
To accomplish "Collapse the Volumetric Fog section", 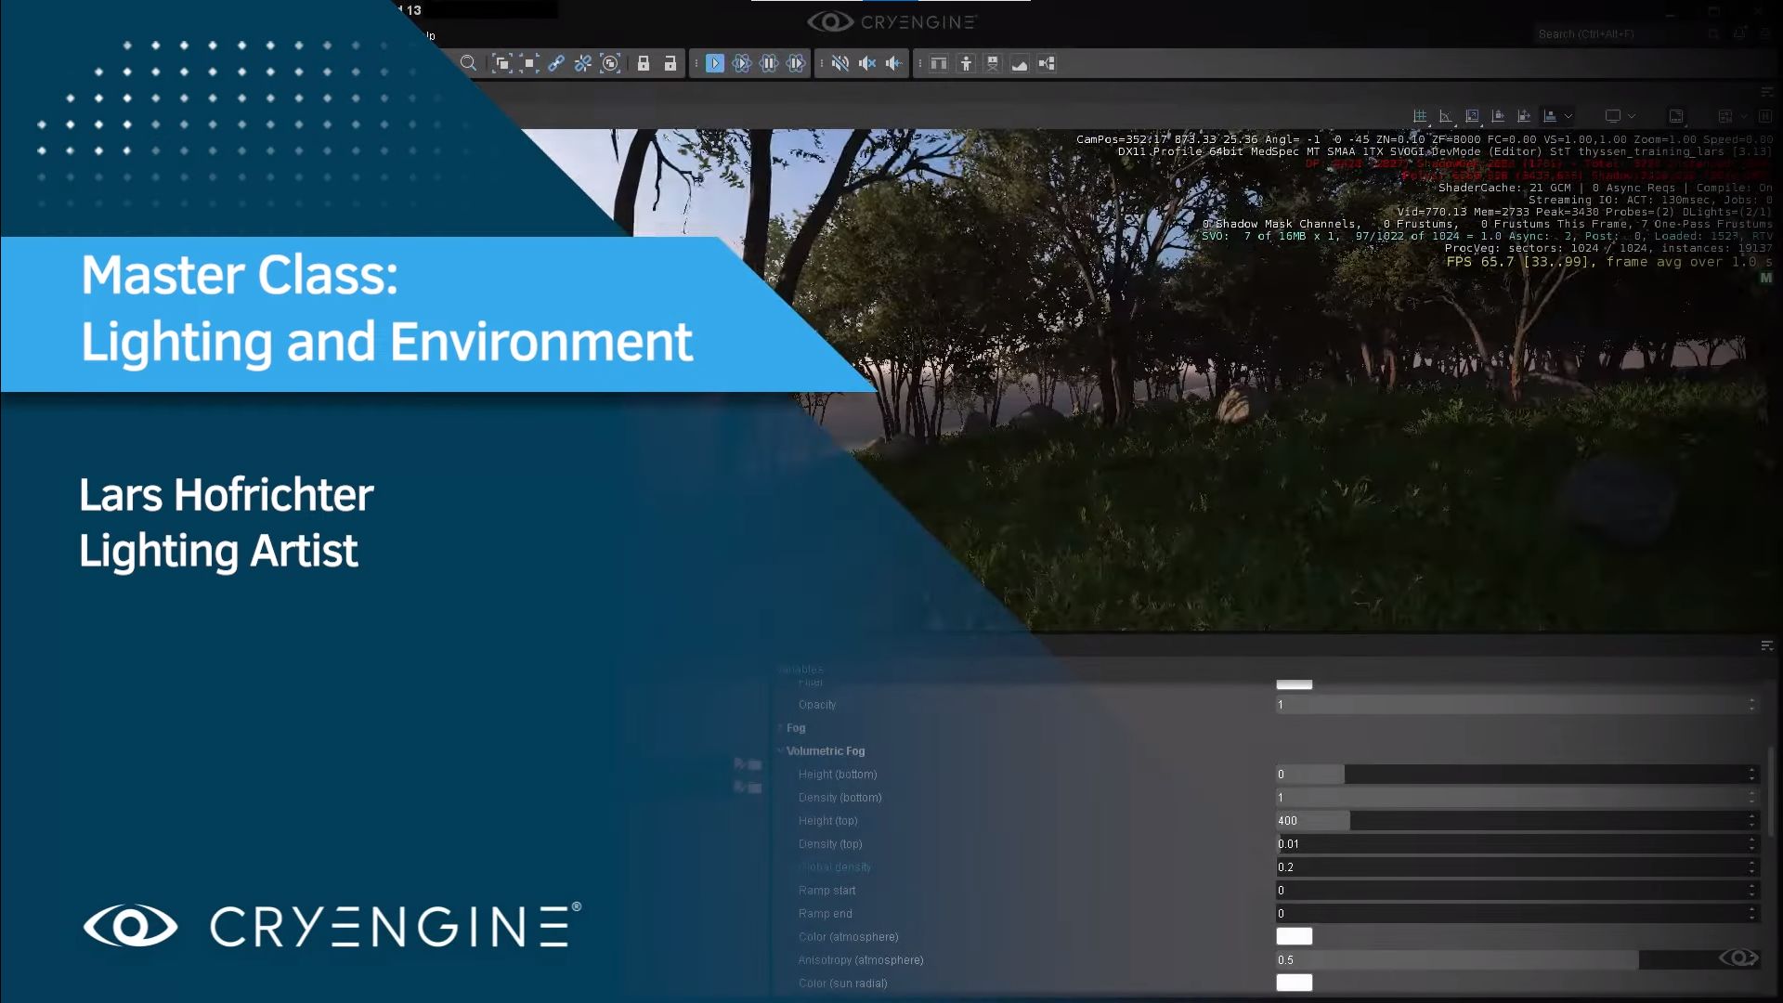I will point(781,750).
